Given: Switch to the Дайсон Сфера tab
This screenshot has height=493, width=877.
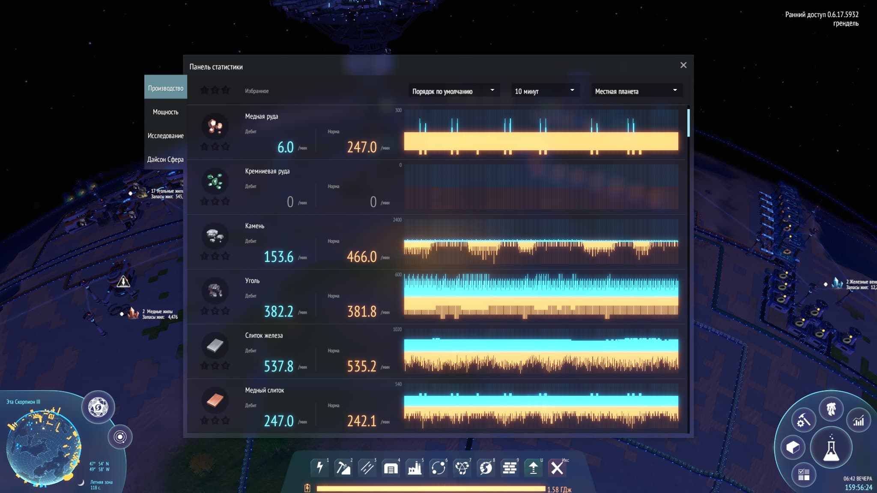Looking at the screenshot, I should tap(165, 159).
